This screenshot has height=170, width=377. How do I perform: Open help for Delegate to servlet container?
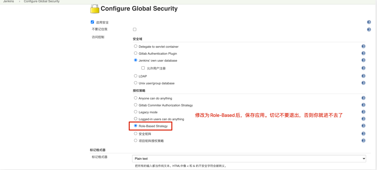(x=363, y=46)
